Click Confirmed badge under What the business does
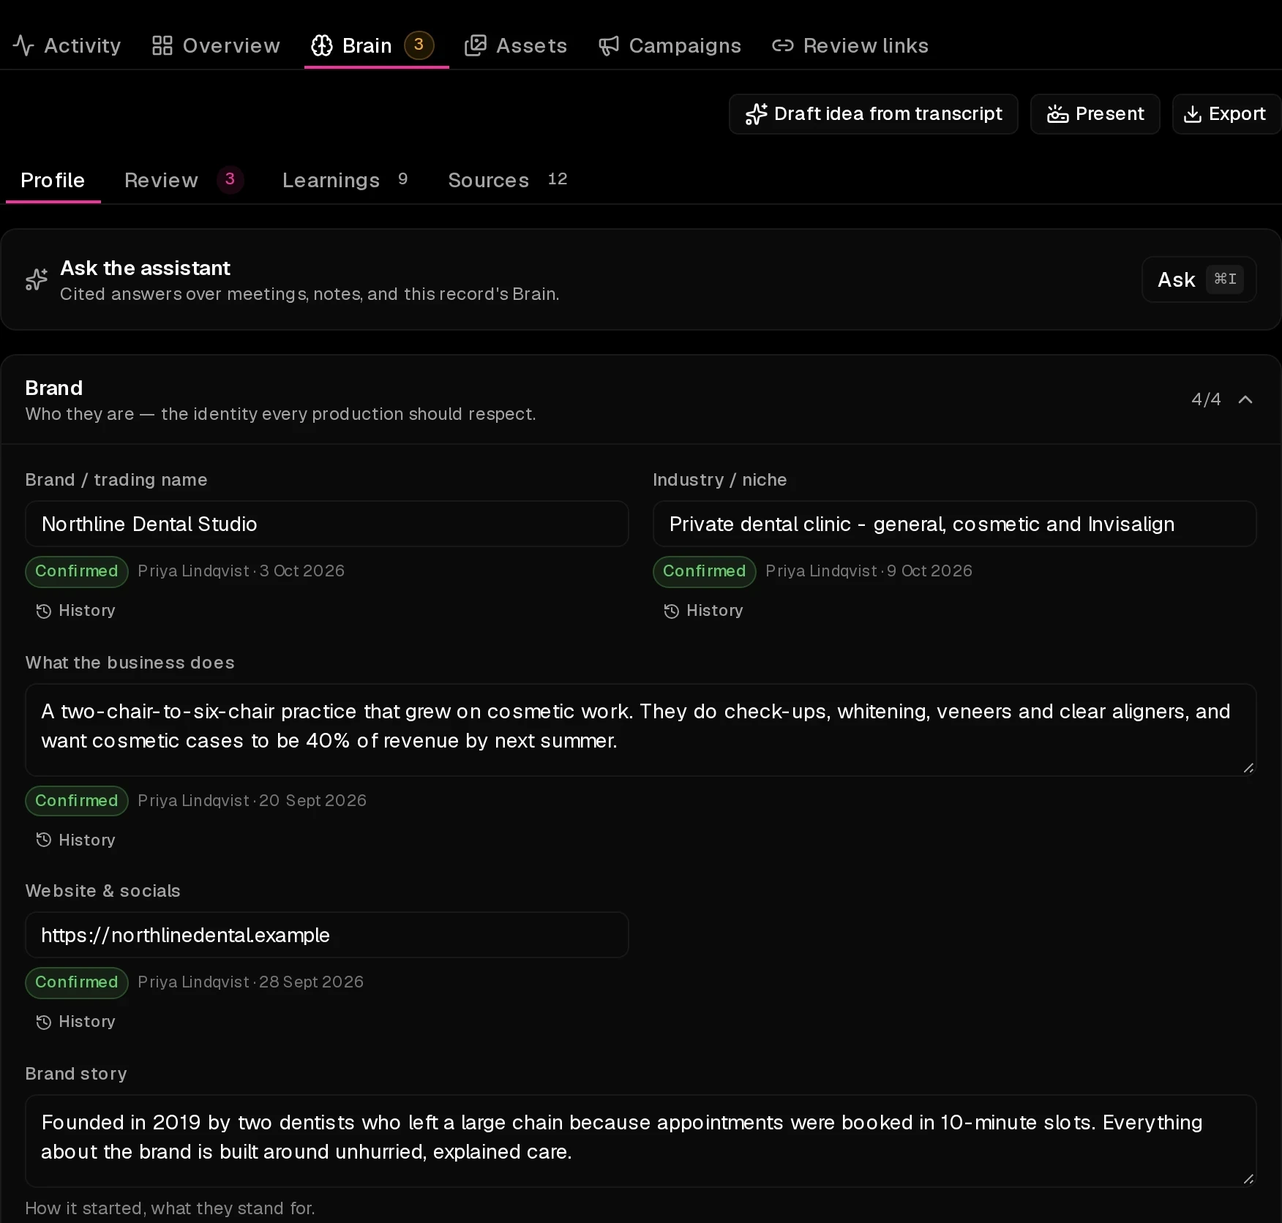Image resolution: width=1282 pixels, height=1223 pixels. 77,801
